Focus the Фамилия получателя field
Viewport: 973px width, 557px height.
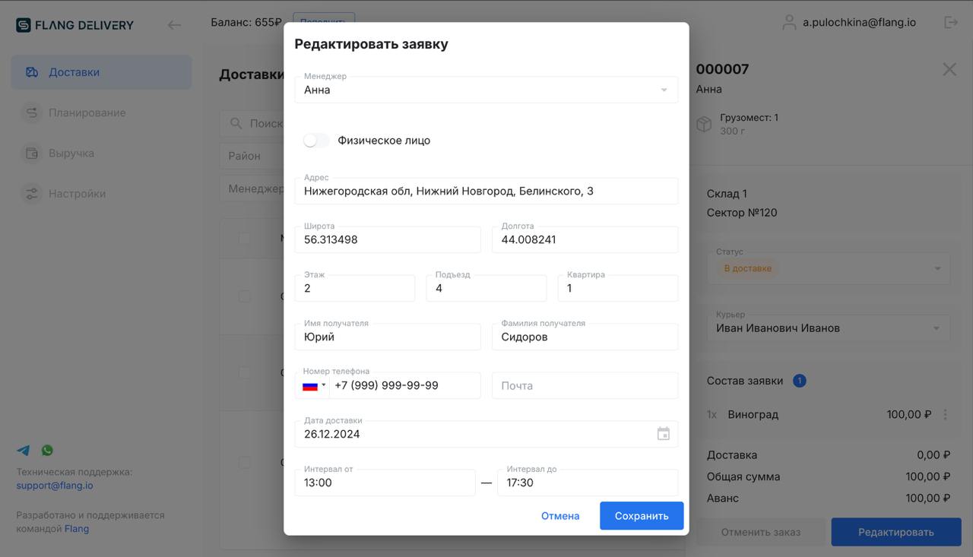click(585, 337)
